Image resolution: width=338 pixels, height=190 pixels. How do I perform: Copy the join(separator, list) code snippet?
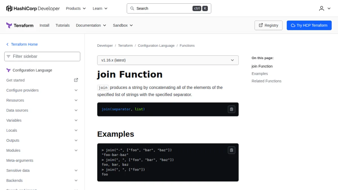pyautogui.click(x=232, y=109)
